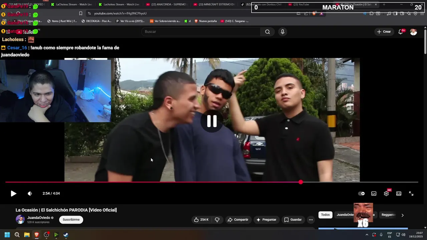427x240 pixels.
Task: Open the Ver Vis a vis (2015) bookmark
Action: pyautogui.click(x=130, y=21)
